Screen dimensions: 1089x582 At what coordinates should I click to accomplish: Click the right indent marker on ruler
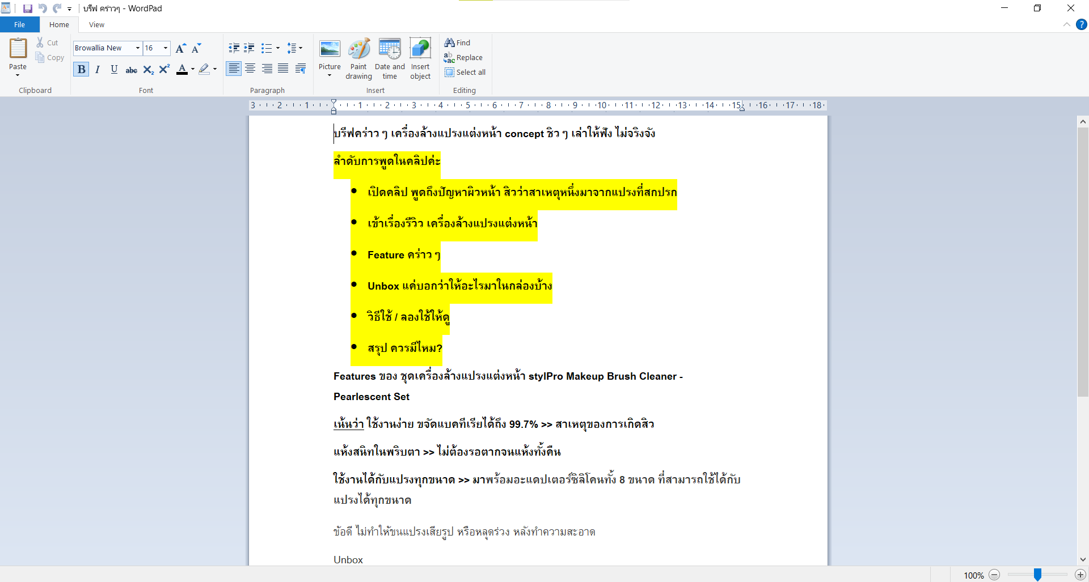coord(742,108)
